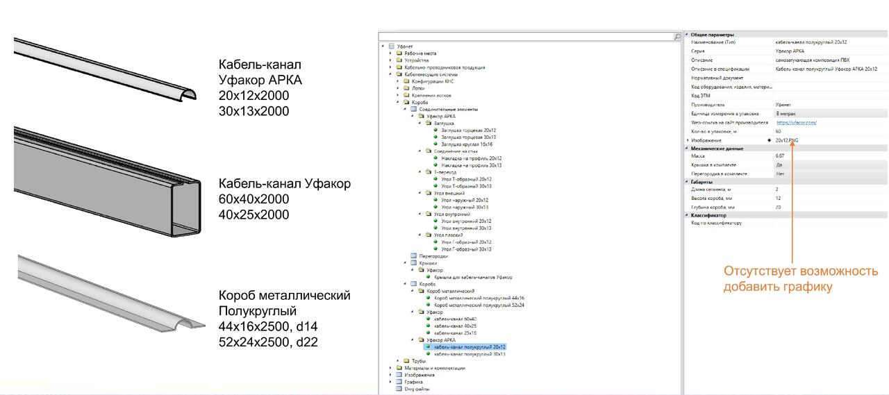889x395 pixels.
Task: Click the Перегородки table icon
Action: point(414,256)
